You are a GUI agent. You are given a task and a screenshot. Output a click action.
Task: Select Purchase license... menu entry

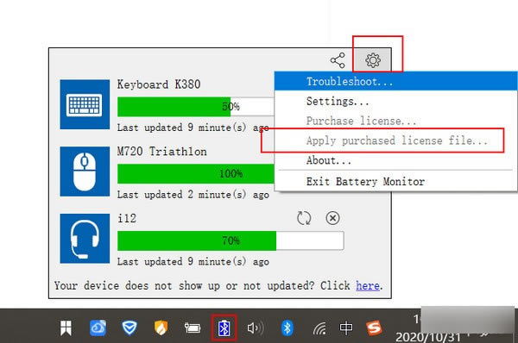click(395, 121)
